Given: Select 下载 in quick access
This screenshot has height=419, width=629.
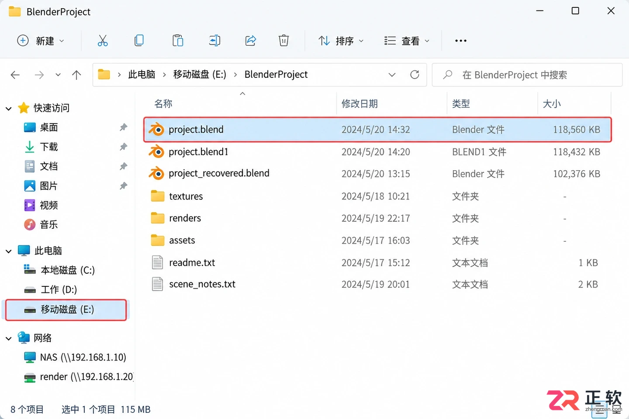Looking at the screenshot, I should (x=49, y=147).
